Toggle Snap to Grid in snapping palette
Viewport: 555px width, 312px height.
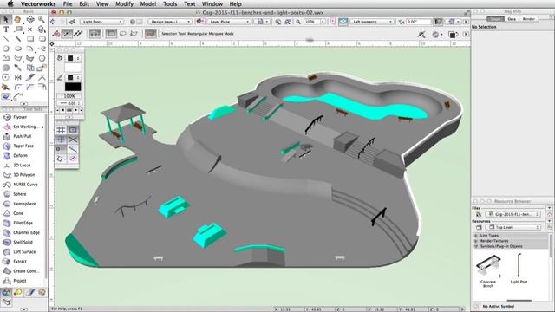click(x=61, y=130)
